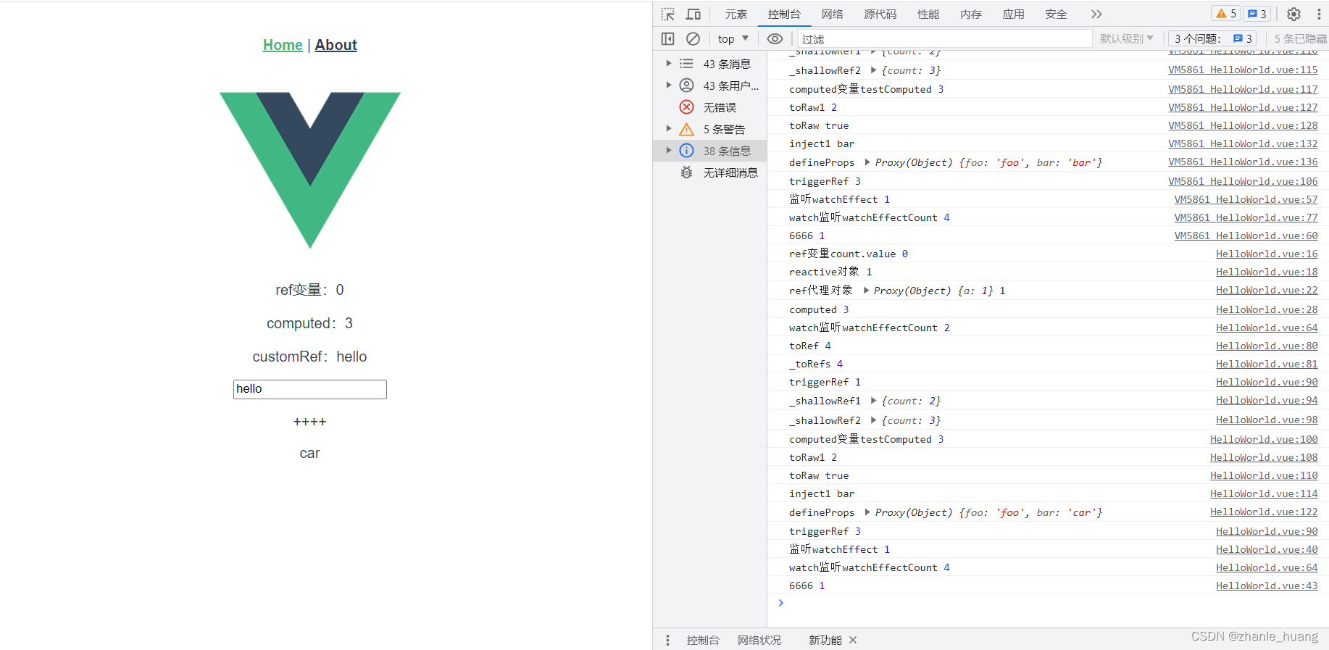Open source link HelloWorld.vue:108

tap(1264, 457)
